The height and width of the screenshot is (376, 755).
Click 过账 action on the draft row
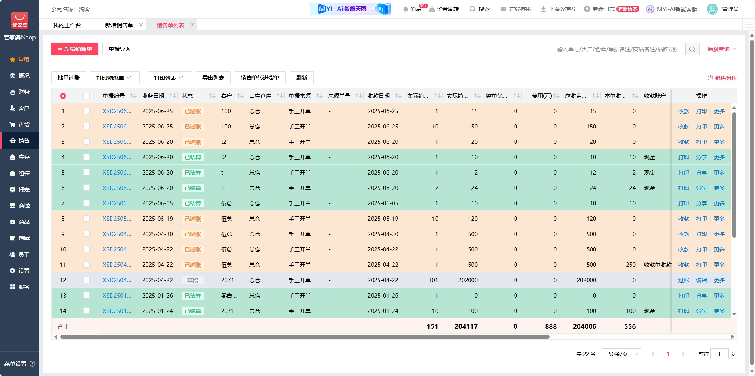coord(684,280)
